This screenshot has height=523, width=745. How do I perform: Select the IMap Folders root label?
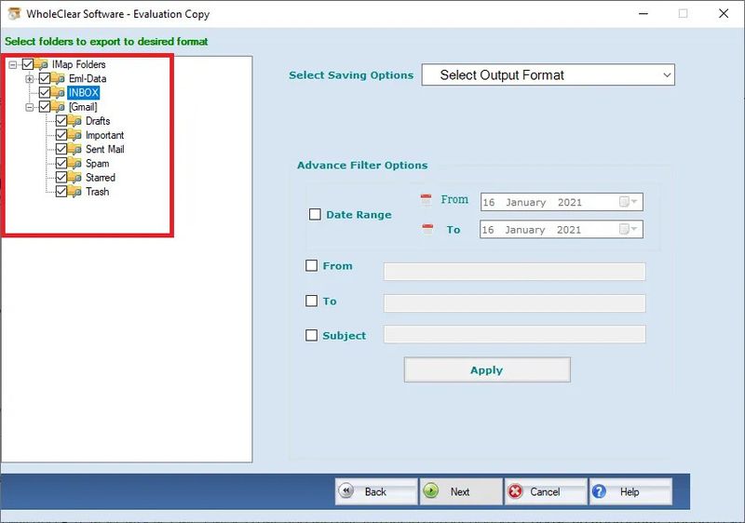(79, 64)
